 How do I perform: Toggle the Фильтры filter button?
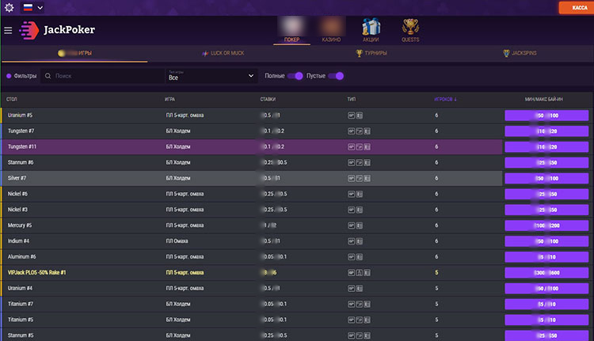click(x=21, y=76)
